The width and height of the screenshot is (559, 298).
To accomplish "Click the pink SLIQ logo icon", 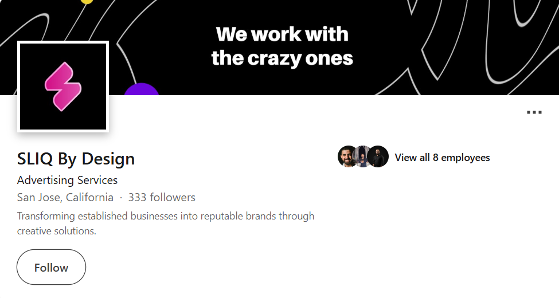I will pos(63,86).
